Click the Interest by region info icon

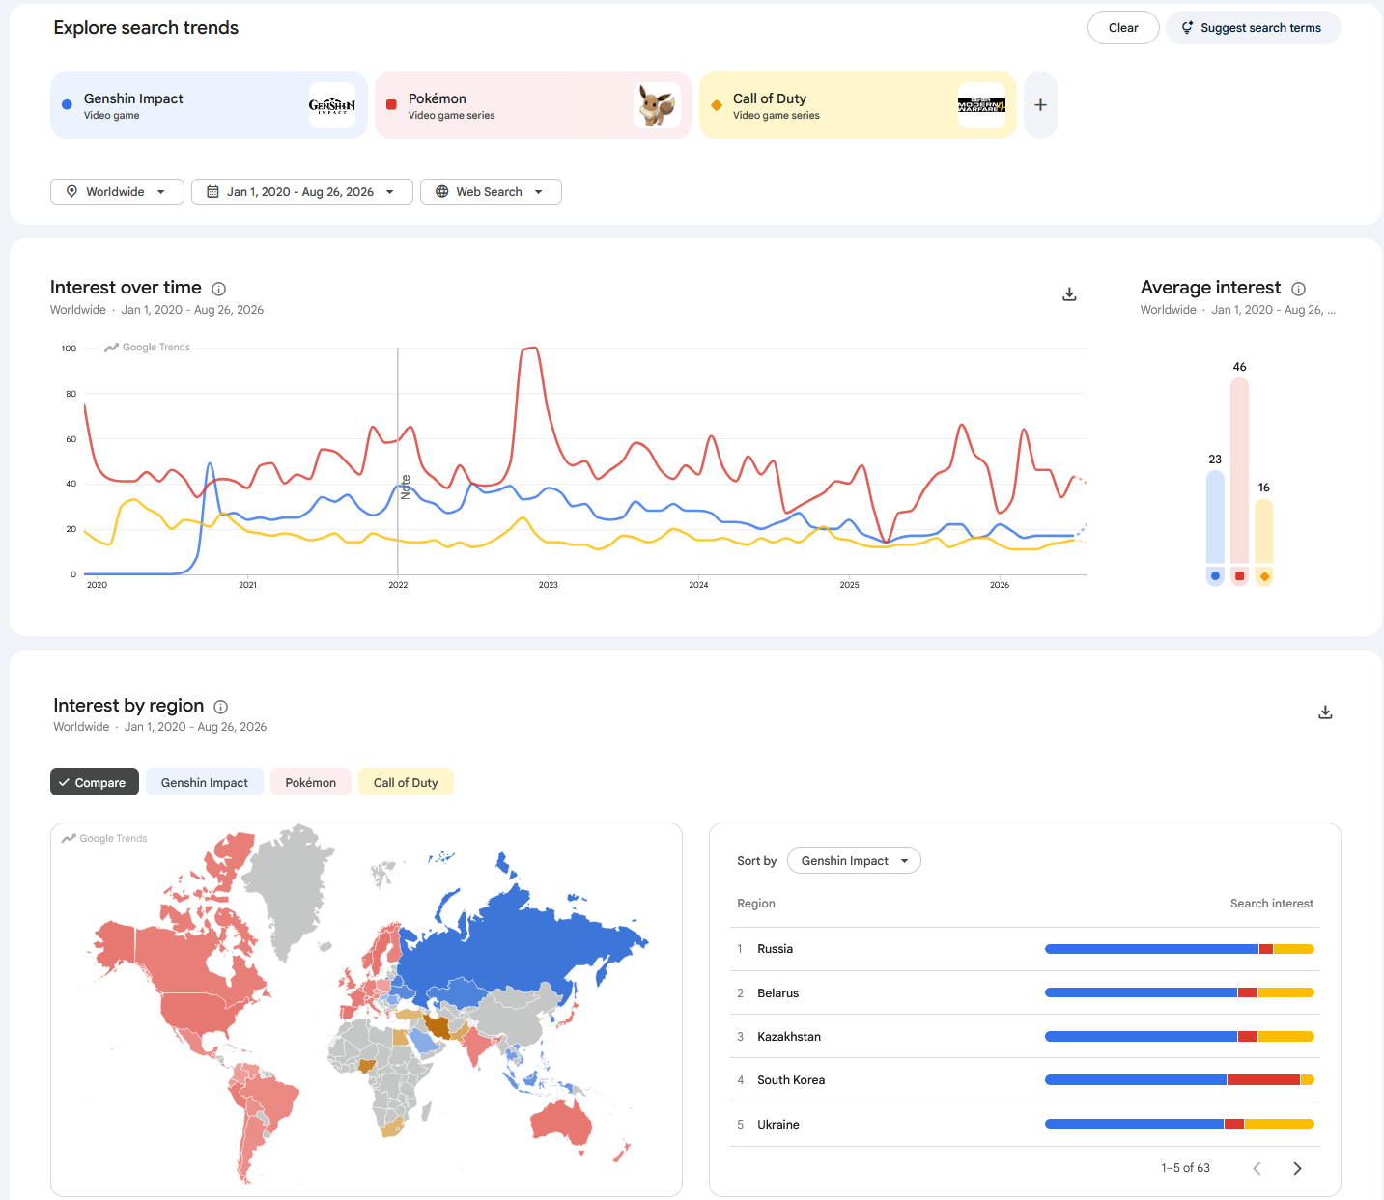220,707
